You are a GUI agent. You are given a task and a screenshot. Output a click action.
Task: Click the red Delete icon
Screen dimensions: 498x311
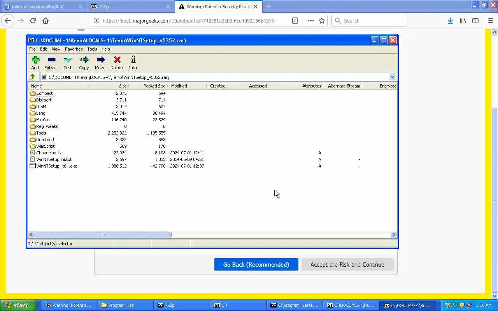(117, 60)
